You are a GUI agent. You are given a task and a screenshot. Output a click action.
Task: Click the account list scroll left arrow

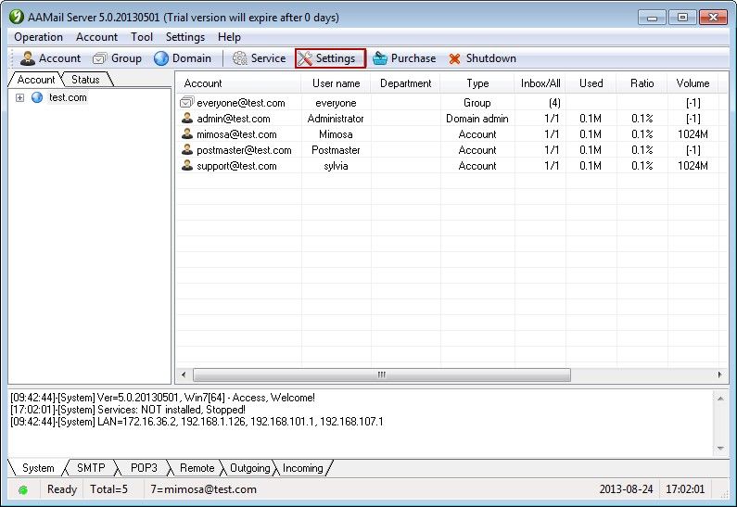coord(184,374)
